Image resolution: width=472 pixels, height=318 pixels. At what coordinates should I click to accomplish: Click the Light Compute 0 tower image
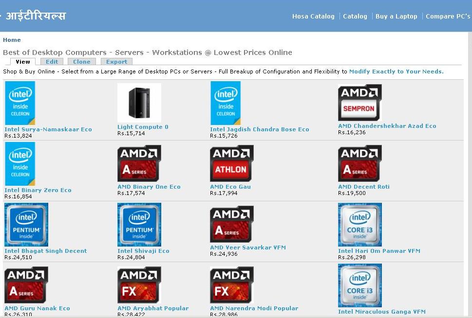point(139,103)
